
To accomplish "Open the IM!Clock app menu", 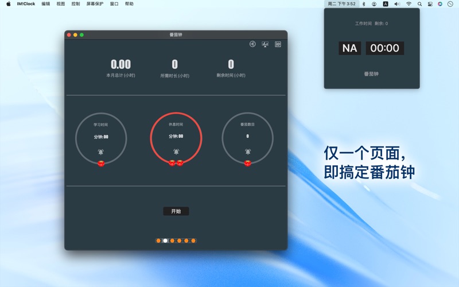I will point(26,4).
